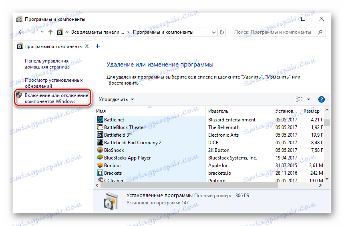
Task: Click publisher Apple Inc. cell
Action: (x=219, y=165)
